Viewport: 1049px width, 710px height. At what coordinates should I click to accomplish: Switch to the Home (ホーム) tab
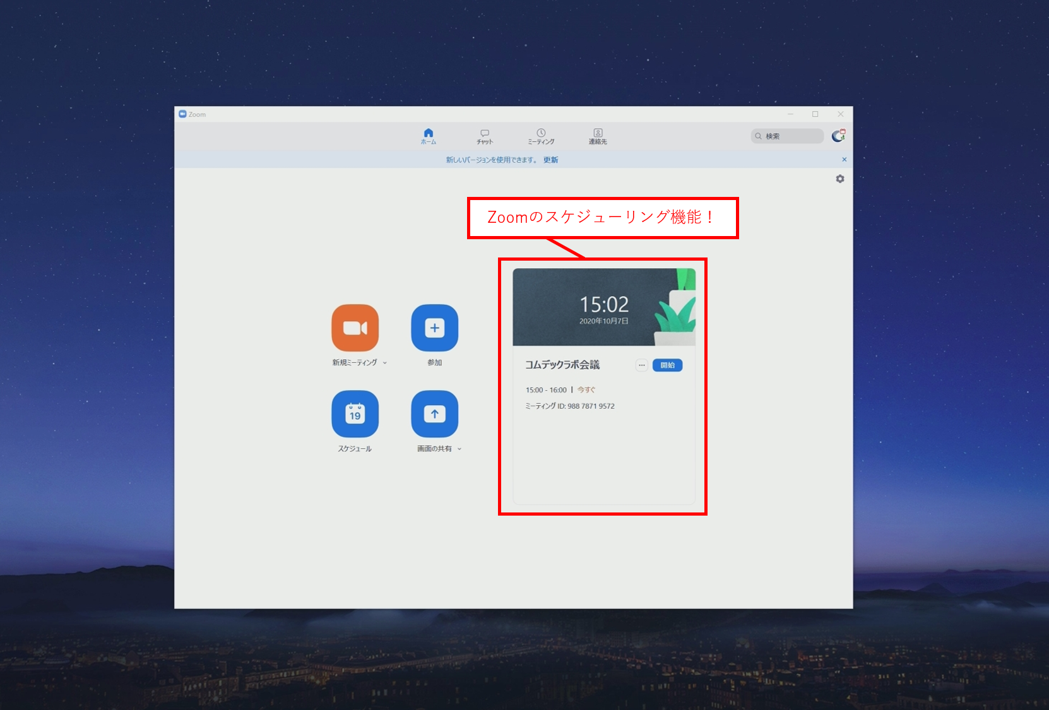pyautogui.click(x=429, y=136)
